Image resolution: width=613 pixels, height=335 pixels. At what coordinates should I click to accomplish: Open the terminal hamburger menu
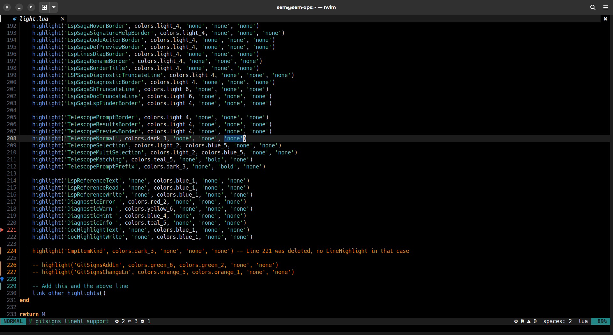coord(606,7)
